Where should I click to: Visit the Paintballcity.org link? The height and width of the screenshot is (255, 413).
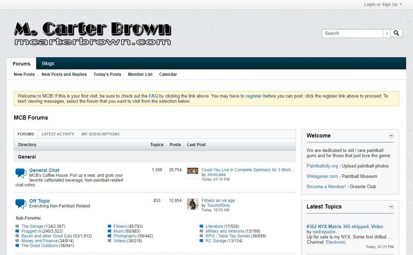[x=322, y=166]
